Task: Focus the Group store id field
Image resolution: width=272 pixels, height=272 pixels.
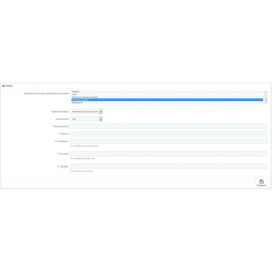Action: (169, 126)
